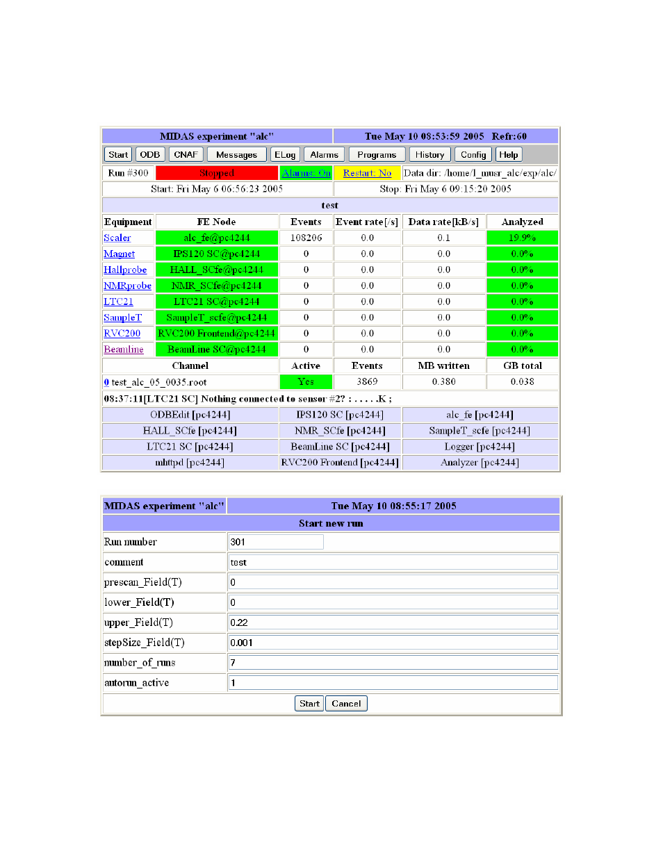Click the LTC21 SC [pc4244] client cell
Screen dimensions: 663x858
click(190, 447)
